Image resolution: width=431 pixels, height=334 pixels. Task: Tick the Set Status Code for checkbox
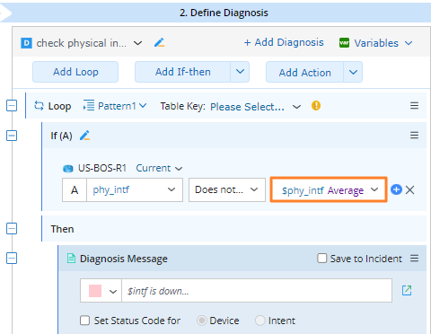coord(84,321)
